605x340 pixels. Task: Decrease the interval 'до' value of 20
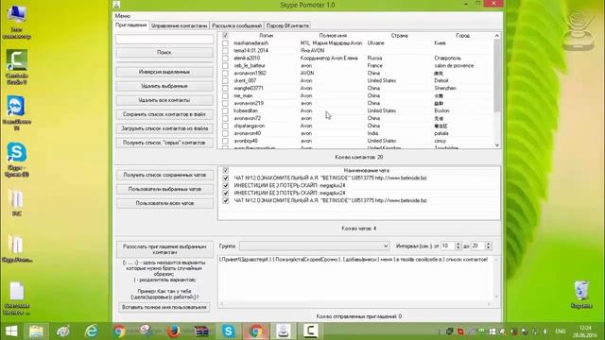coord(488,247)
